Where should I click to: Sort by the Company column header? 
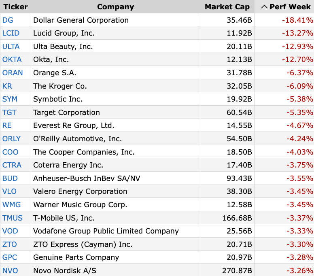point(116,7)
